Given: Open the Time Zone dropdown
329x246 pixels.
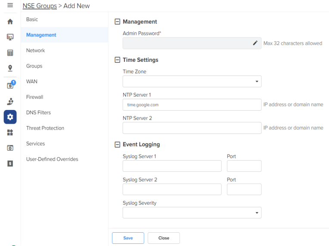Looking at the screenshot, I should coord(192,82).
